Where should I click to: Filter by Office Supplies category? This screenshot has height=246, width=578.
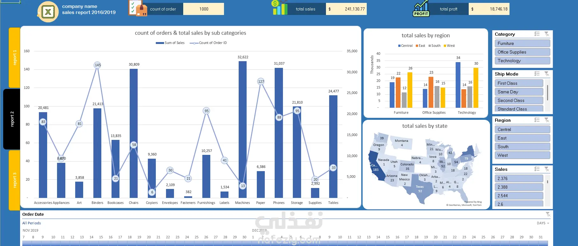[522, 52]
